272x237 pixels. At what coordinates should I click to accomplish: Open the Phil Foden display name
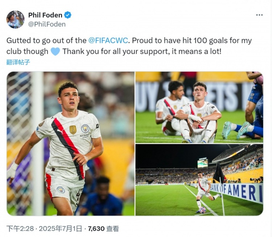45,15
